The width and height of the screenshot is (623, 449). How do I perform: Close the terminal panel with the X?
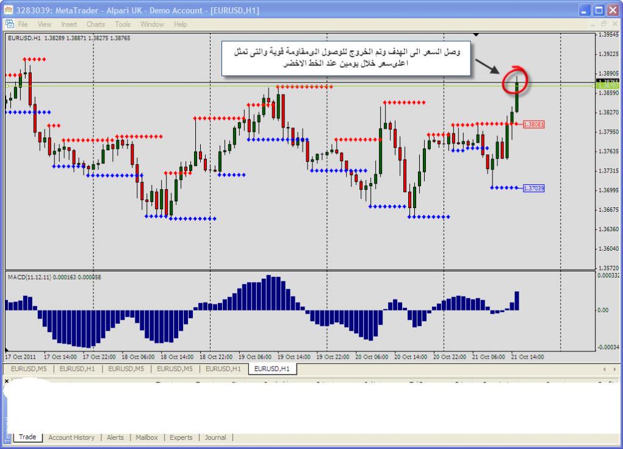point(6,381)
